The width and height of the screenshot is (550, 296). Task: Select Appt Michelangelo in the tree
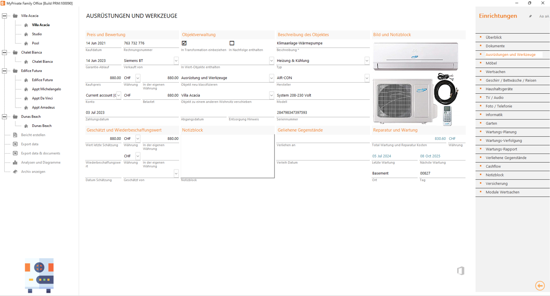tap(46, 89)
